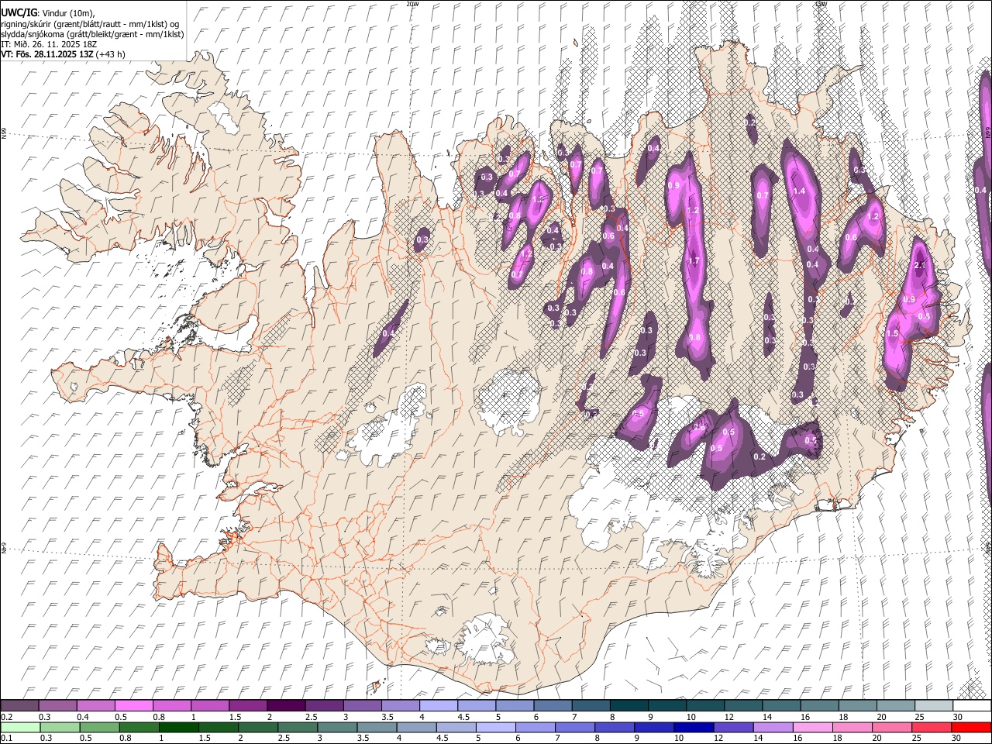Pick the deep blue 10–12 rain legend swatch
This screenshot has height=744, width=992.
(x=694, y=727)
